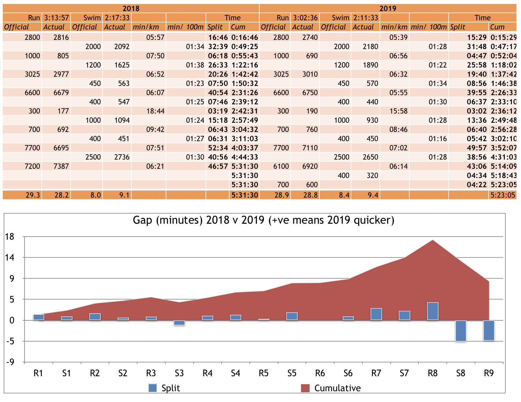
Task: Click the 52:34 split time cell
Action: [x=218, y=148]
